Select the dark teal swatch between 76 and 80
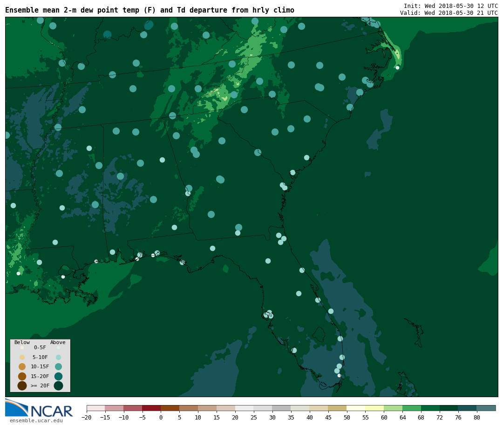This screenshot has height=426, width=503. pyautogui.click(x=468, y=408)
